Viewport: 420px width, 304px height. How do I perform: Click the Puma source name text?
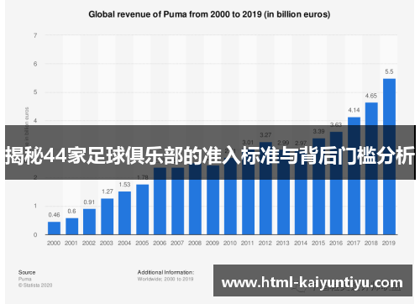pos(25,279)
